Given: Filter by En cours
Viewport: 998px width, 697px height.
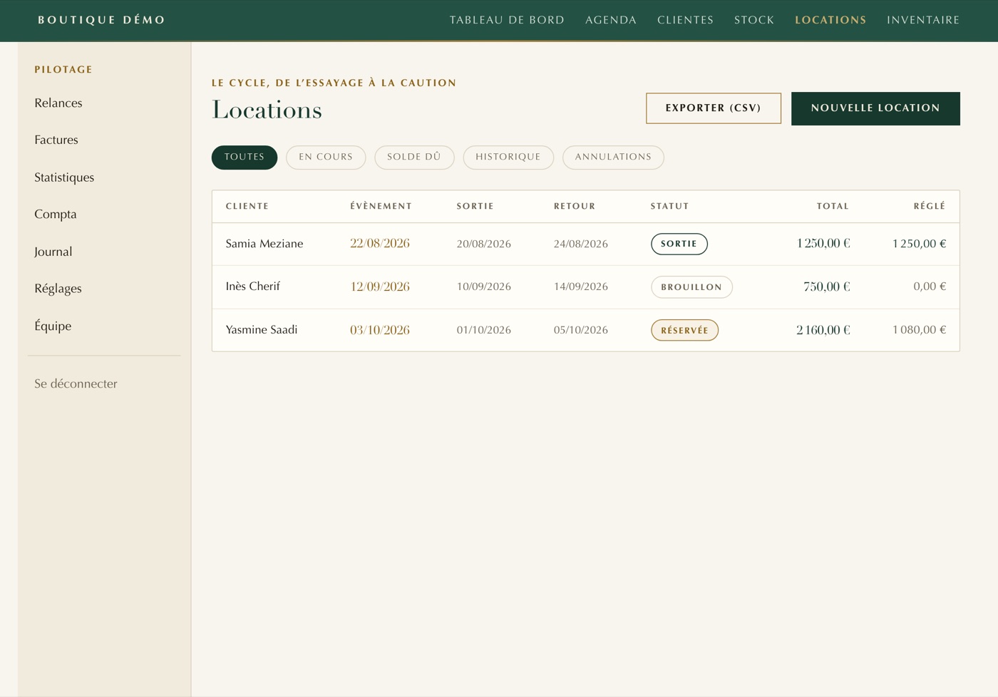Looking at the screenshot, I should tap(326, 158).
